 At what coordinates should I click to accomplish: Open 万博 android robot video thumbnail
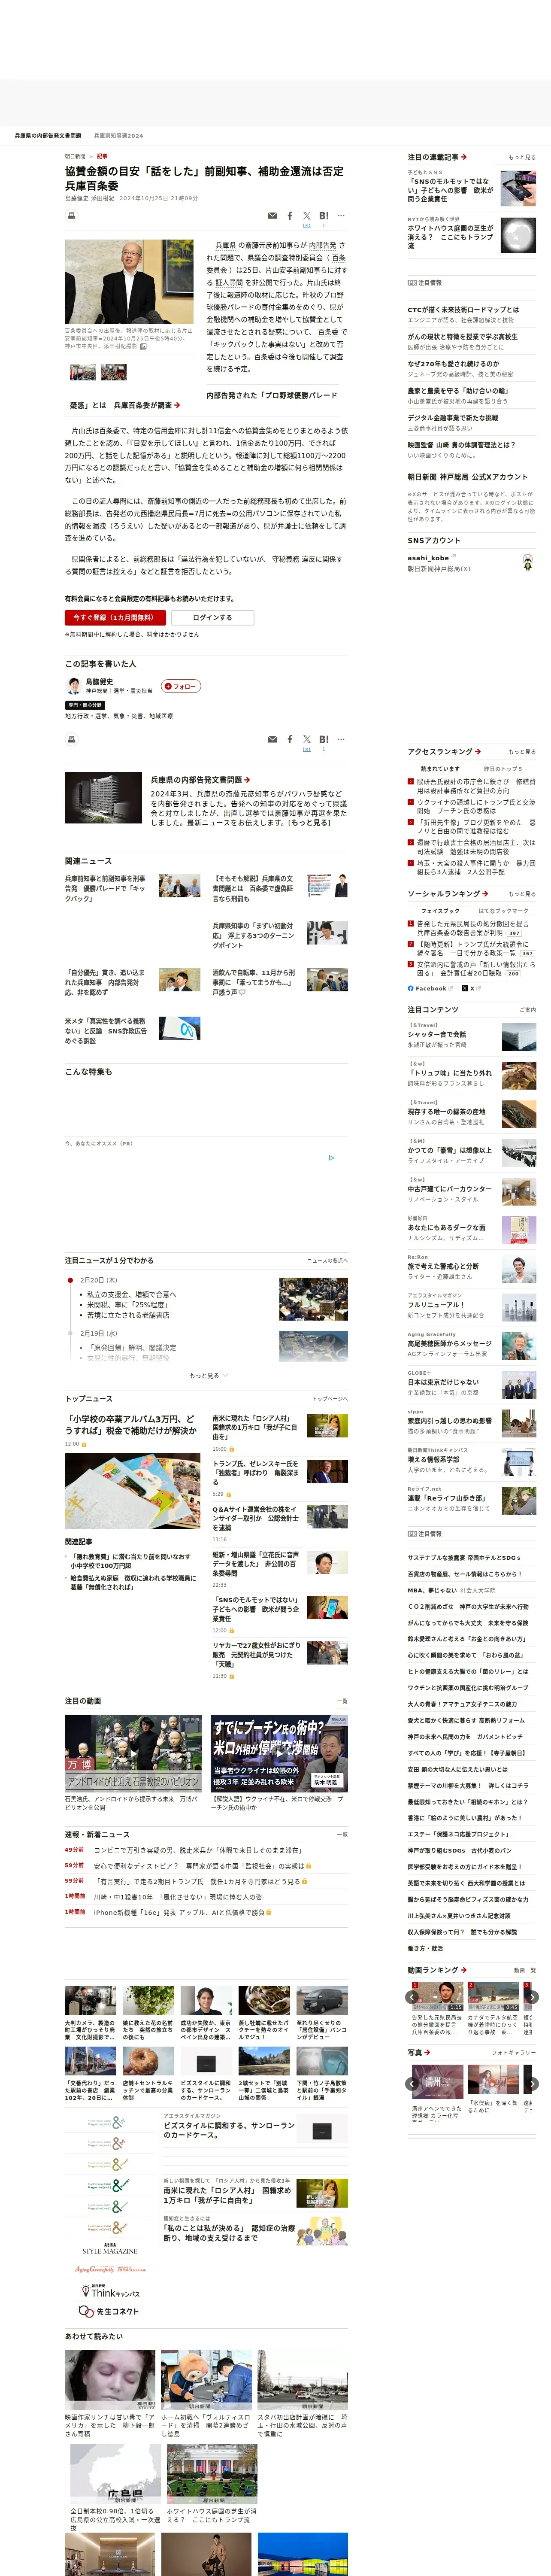coord(133,1753)
